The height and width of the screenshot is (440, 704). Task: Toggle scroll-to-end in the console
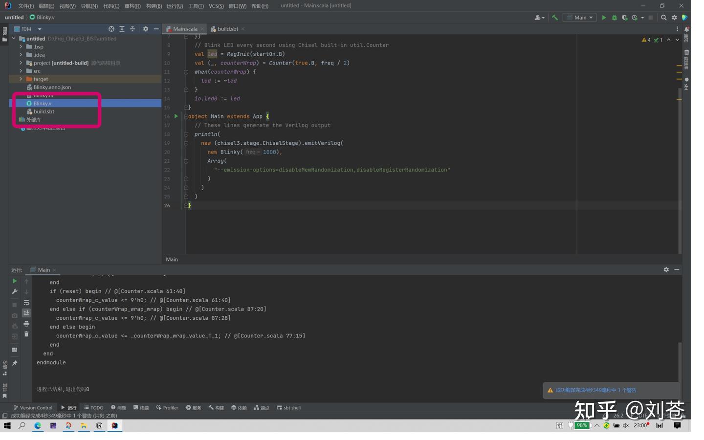(26, 313)
